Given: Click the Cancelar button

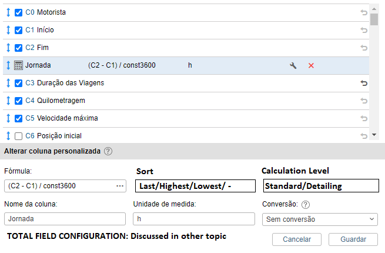Looking at the screenshot, I should pos(296,239).
